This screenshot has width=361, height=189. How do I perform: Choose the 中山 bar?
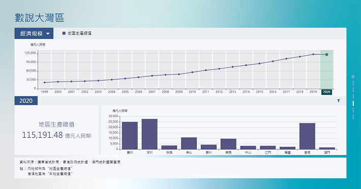coord(248,148)
